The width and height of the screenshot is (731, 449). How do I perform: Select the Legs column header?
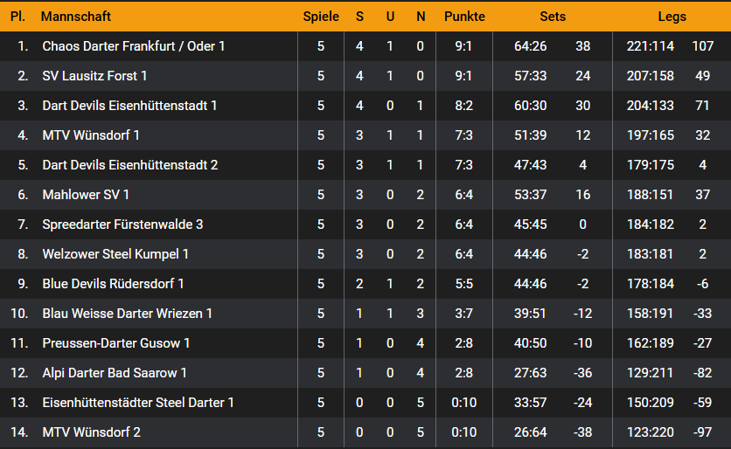click(672, 17)
